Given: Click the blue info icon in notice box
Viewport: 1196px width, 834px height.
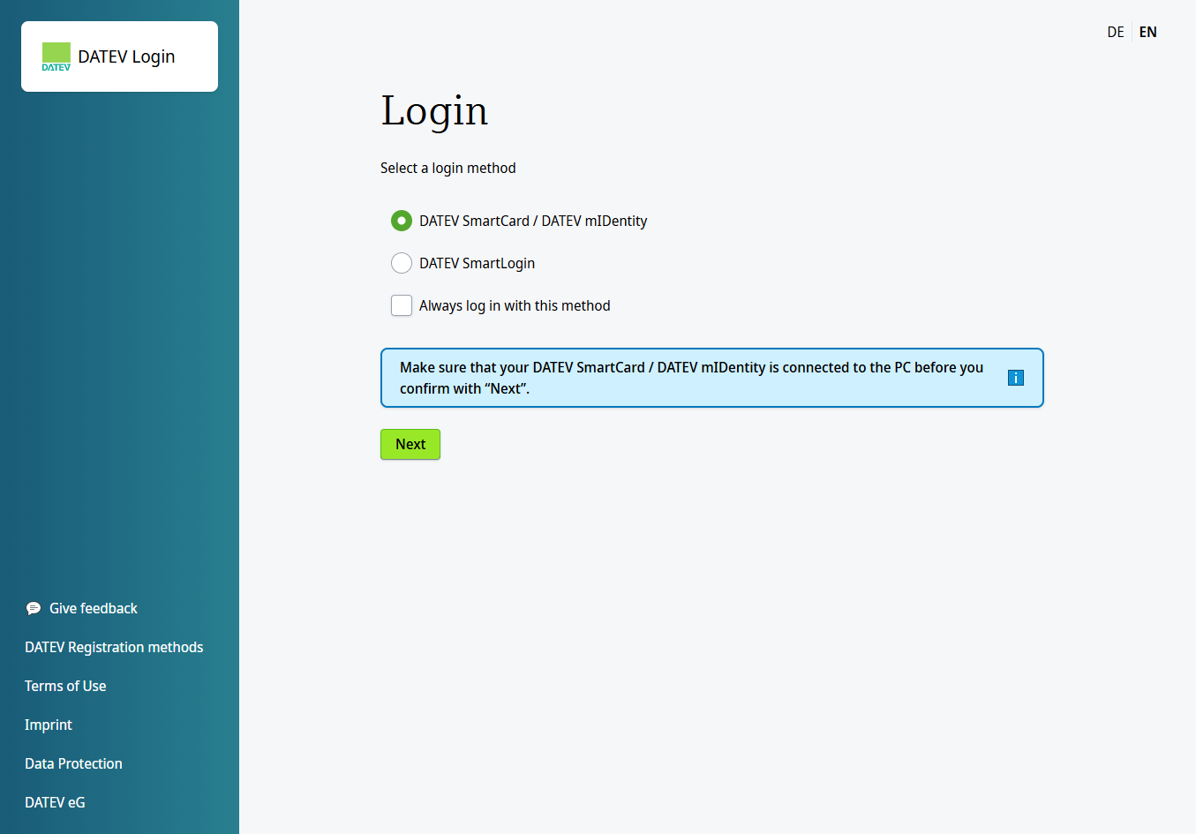Looking at the screenshot, I should point(1016,378).
